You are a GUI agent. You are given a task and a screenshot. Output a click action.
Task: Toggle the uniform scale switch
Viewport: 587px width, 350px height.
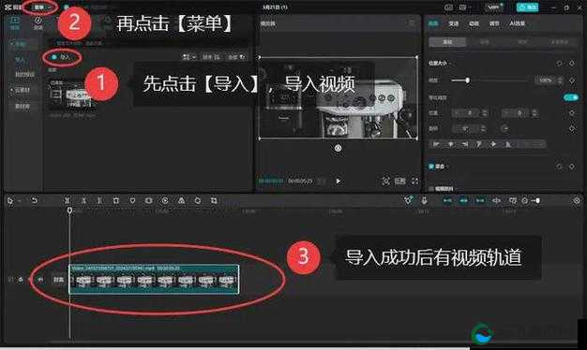click(570, 97)
